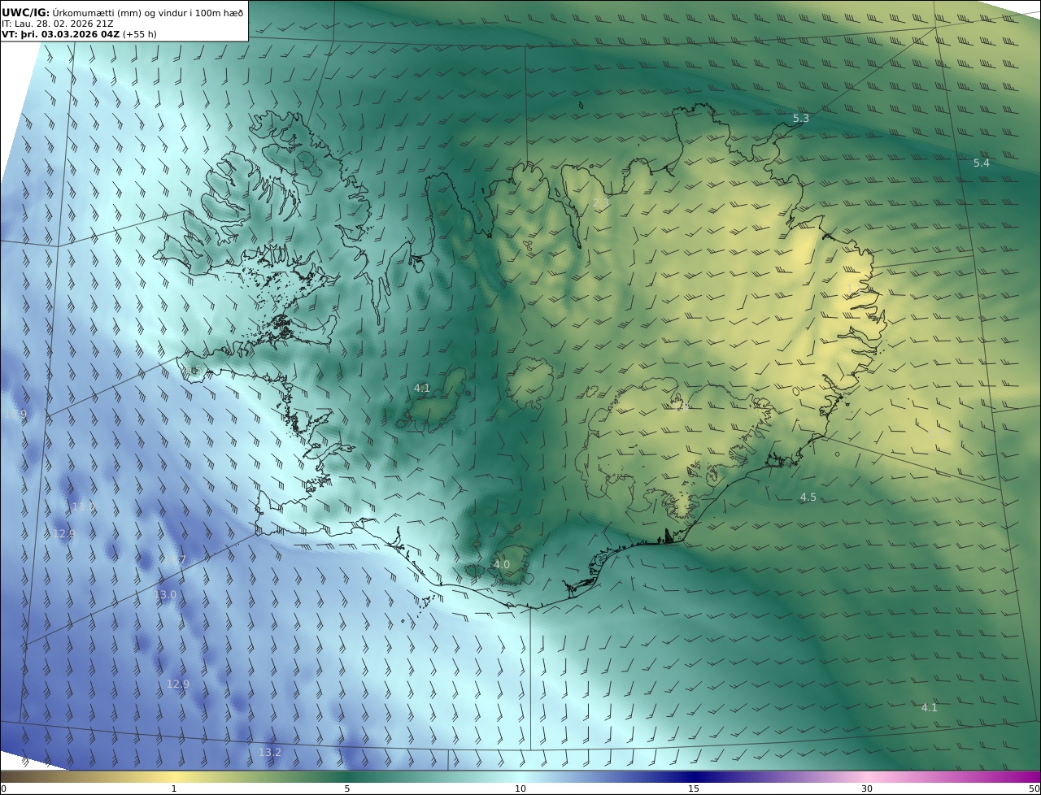Screen dimensions: 1041x795
Task: Click the VT: þri. 03.03.2026 04Z (+55 h) line
Action: (x=79, y=34)
